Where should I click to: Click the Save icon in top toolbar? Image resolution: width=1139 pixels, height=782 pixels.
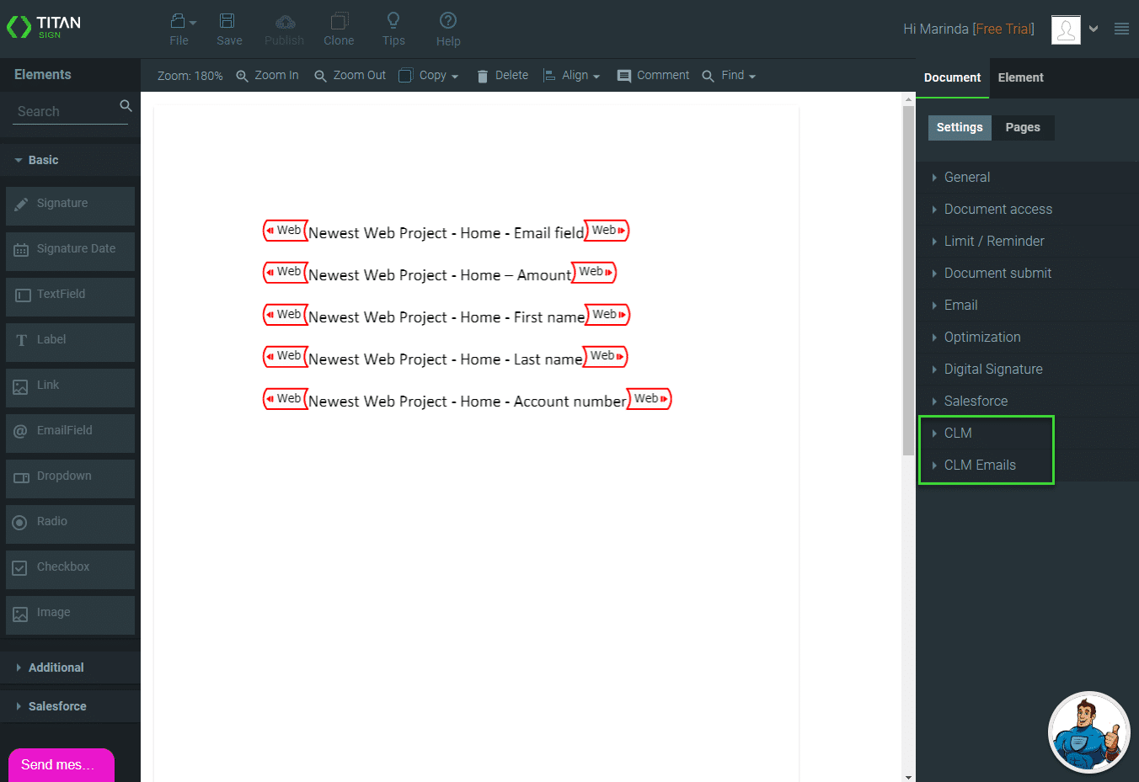click(228, 22)
